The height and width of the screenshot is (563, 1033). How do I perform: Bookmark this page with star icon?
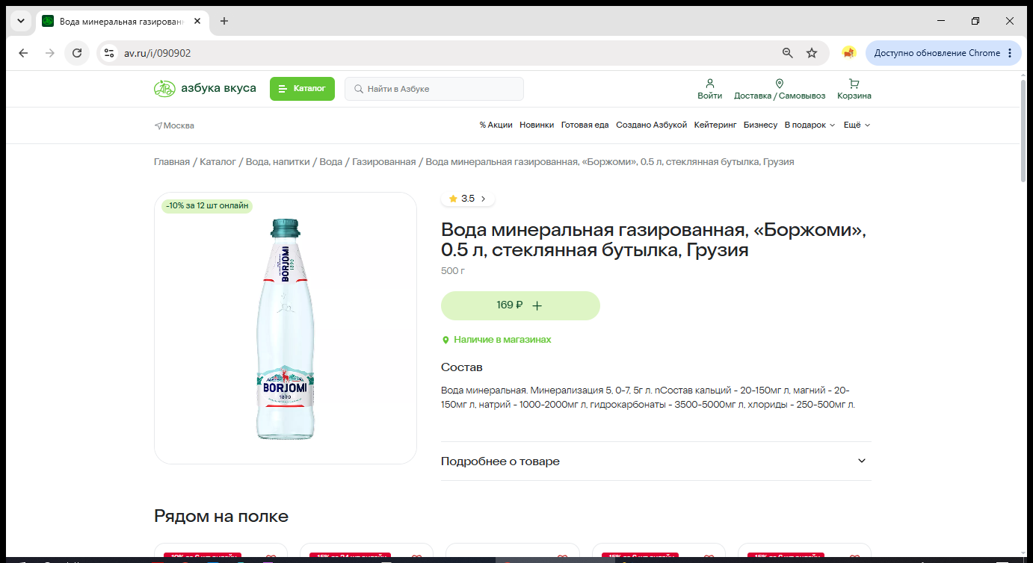(812, 53)
